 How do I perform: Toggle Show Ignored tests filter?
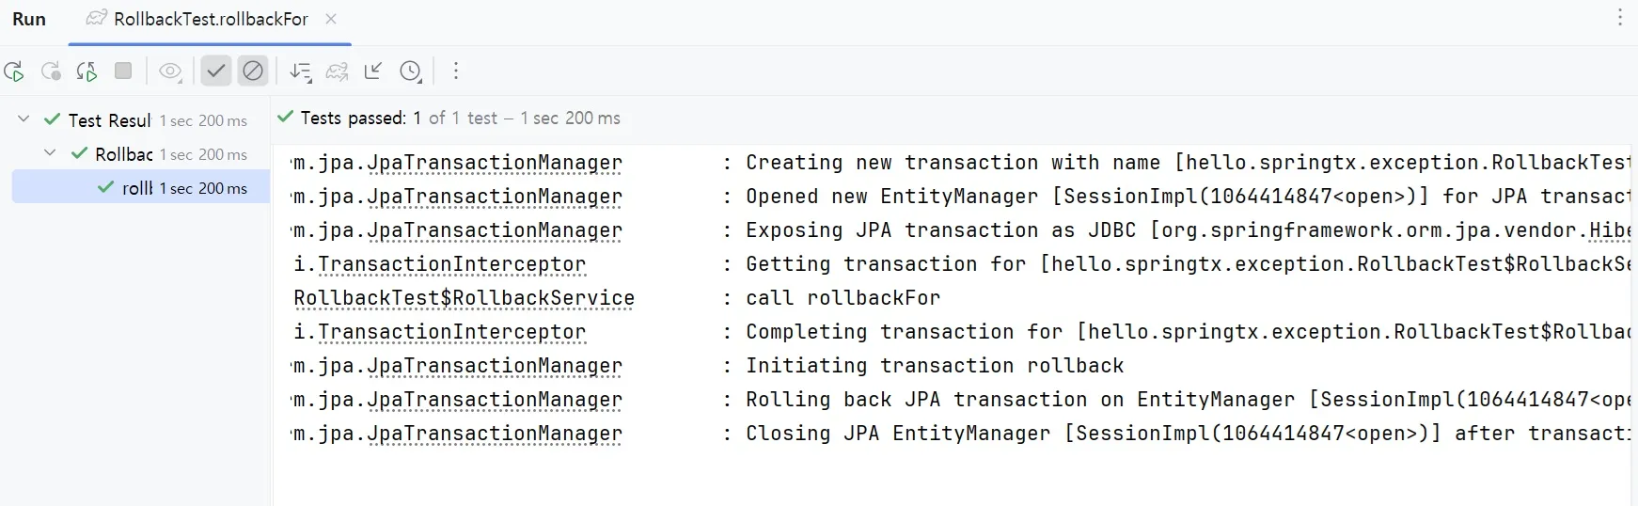(x=253, y=71)
